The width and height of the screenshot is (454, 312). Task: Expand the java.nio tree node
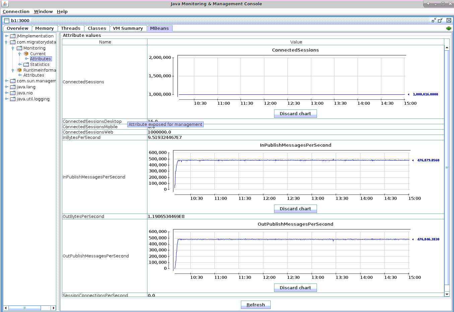coord(6,93)
